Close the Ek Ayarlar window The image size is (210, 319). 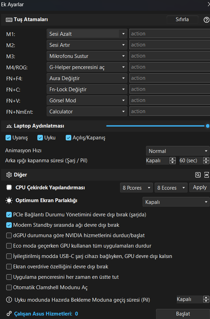point(208,5)
